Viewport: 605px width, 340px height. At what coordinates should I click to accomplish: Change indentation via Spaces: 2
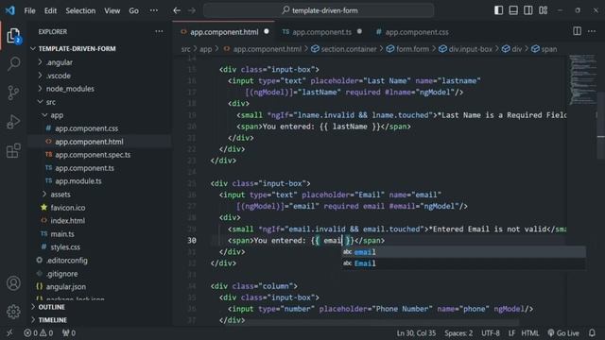(x=458, y=332)
